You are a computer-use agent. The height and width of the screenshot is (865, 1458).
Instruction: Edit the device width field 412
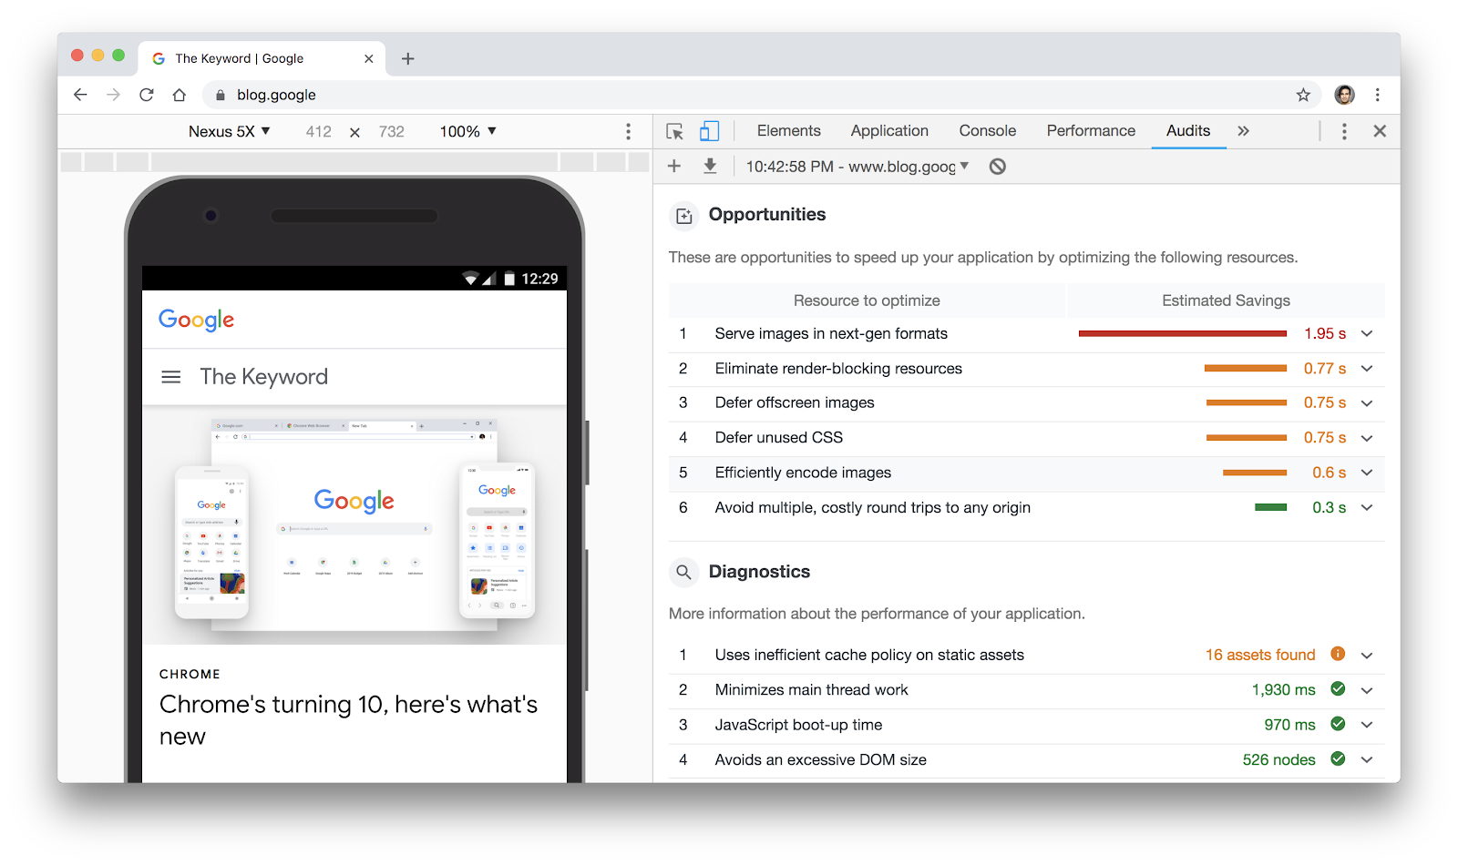pos(319,132)
